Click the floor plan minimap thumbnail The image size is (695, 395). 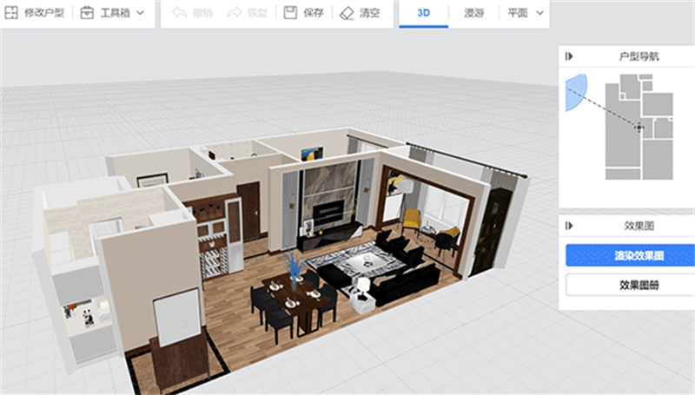pyautogui.click(x=639, y=127)
